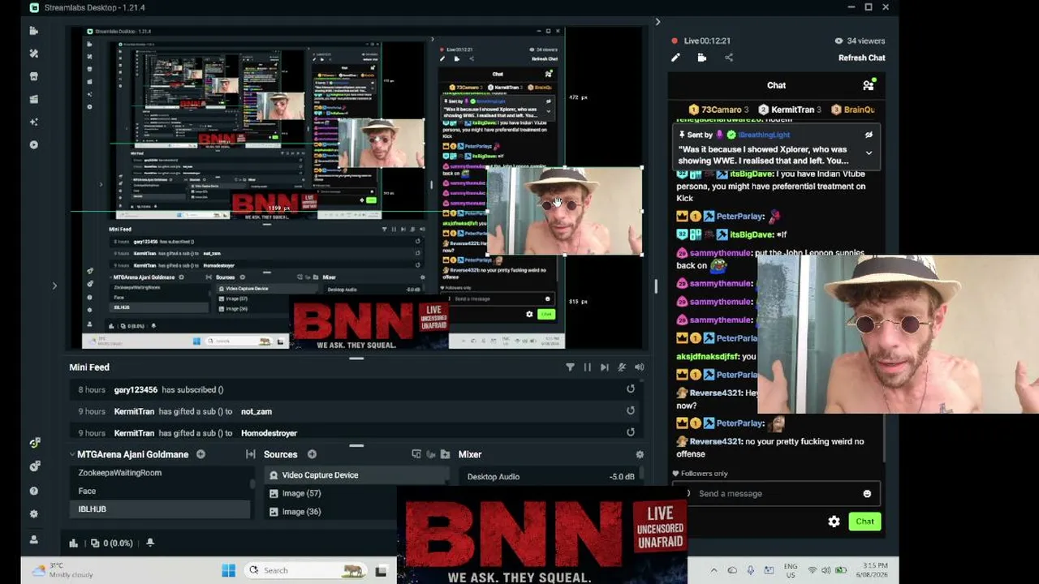Skip the current Mini Feed alert
Image resolution: width=1039 pixels, height=584 pixels.
605,367
